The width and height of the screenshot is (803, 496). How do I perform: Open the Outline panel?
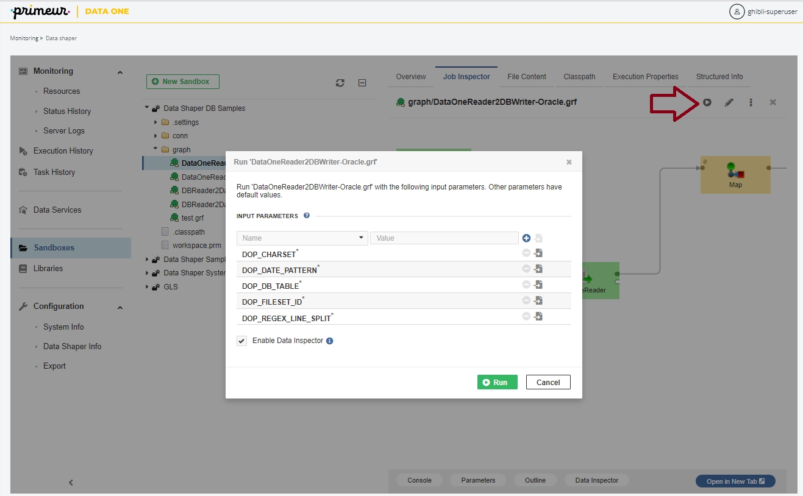point(535,480)
